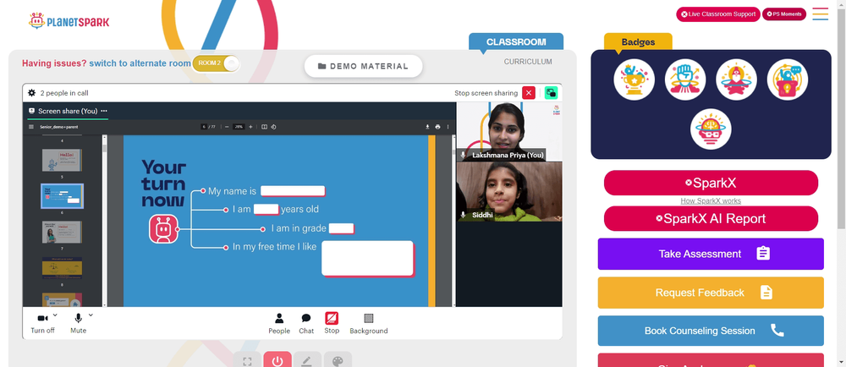This screenshot has width=846, height=367.
Task: Select the Screen share (You) tab
Action: pos(68,111)
